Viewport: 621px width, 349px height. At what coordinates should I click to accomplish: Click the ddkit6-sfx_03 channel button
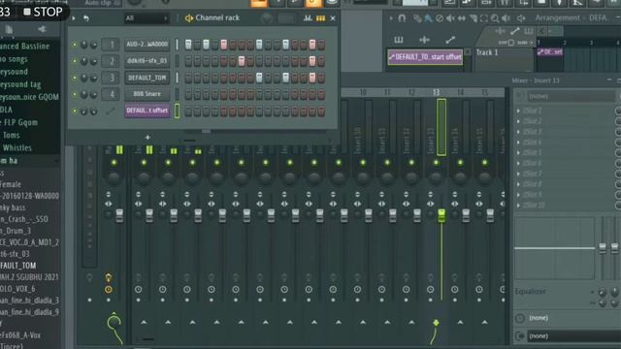click(x=147, y=61)
